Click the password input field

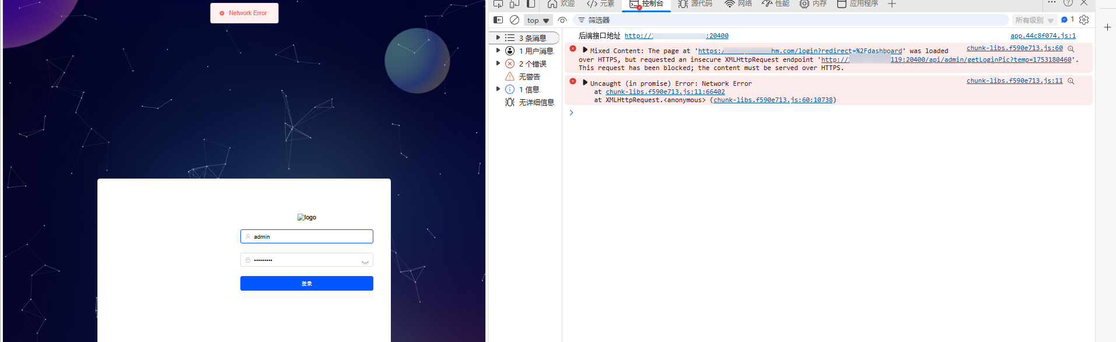(307, 260)
